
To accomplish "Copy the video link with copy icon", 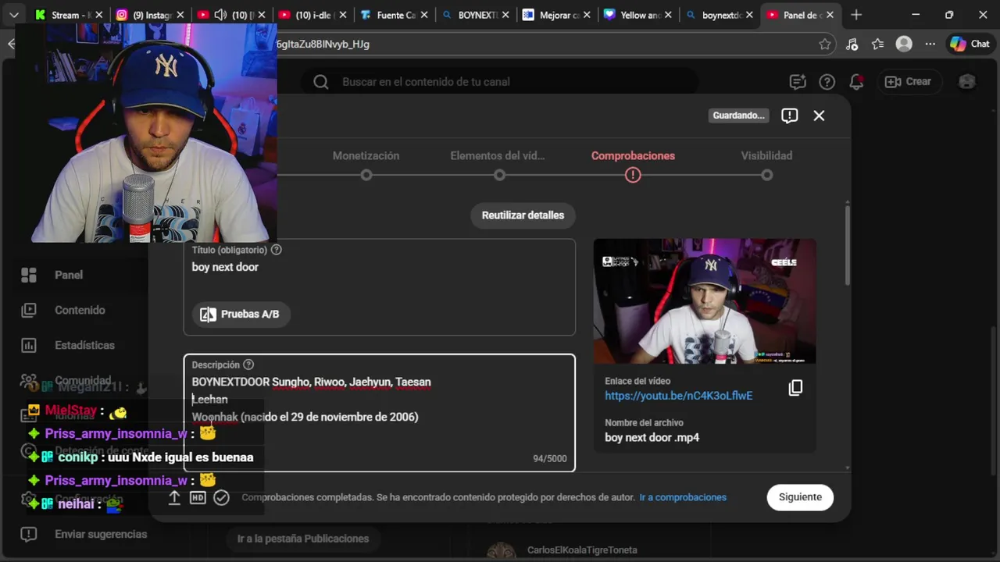I will point(795,388).
